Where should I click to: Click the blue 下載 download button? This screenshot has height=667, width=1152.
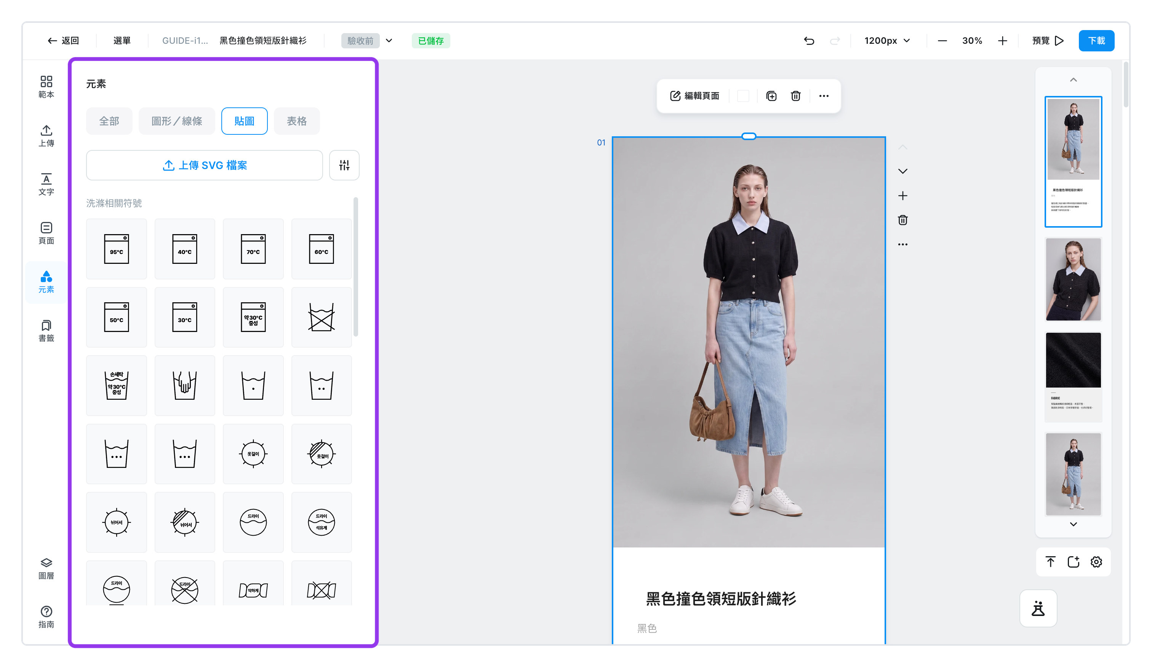click(1096, 41)
